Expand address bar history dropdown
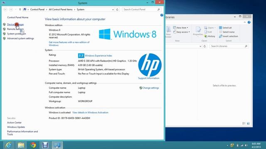 (113, 10)
